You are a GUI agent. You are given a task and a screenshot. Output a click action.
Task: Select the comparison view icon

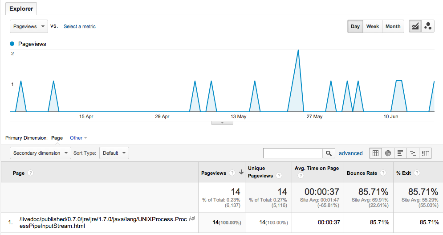[413, 153]
